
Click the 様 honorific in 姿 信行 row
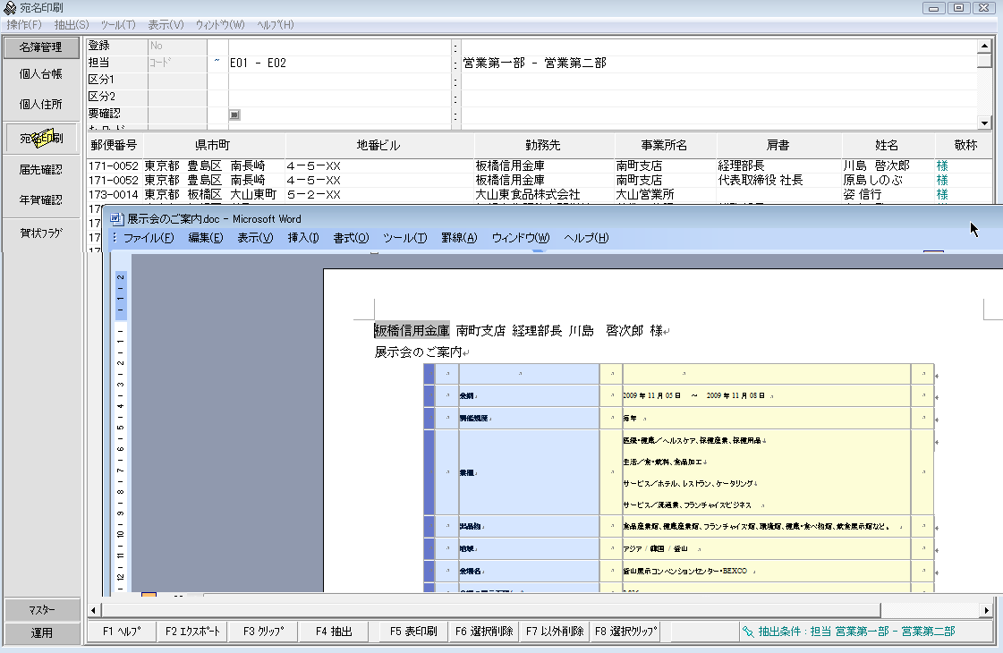[941, 194]
